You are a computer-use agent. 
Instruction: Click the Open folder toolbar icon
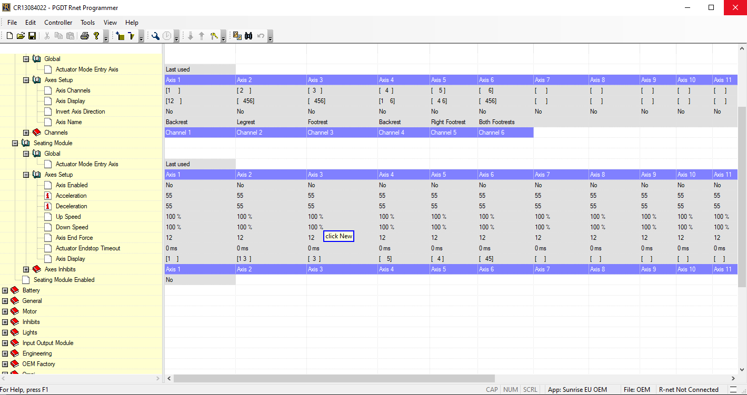point(21,36)
